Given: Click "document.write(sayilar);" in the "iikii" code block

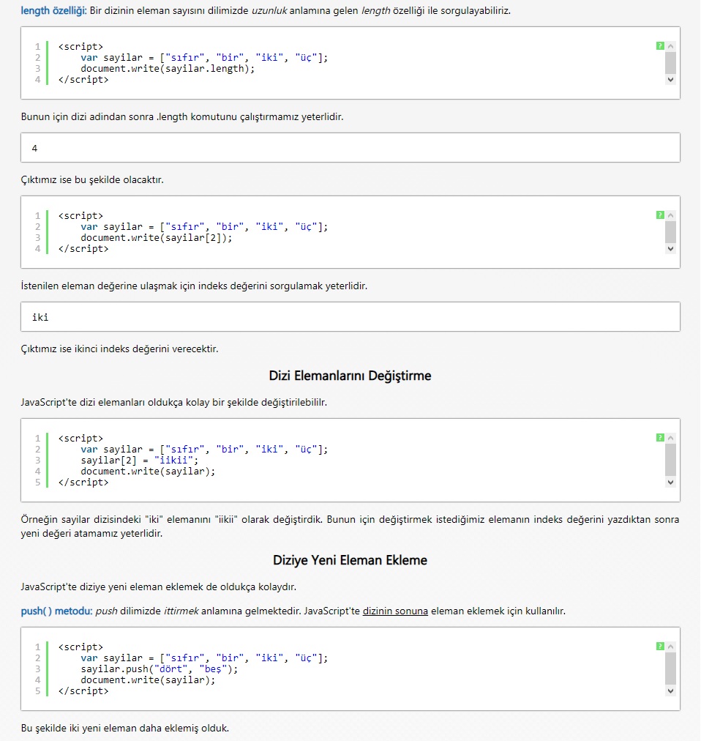Looking at the screenshot, I should tap(147, 471).
